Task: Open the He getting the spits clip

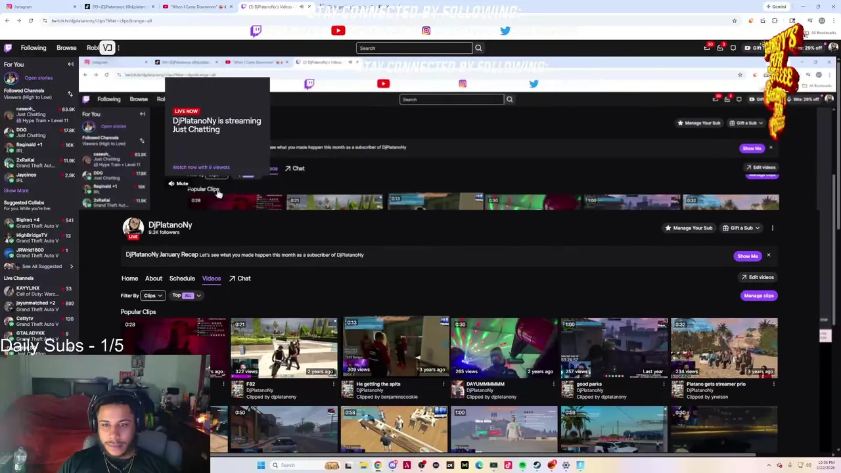Action: (x=395, y=347)
